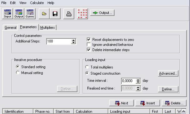Switch to the General tab
This screenshot has width=190, height=114.
click(x=10, y=28)
